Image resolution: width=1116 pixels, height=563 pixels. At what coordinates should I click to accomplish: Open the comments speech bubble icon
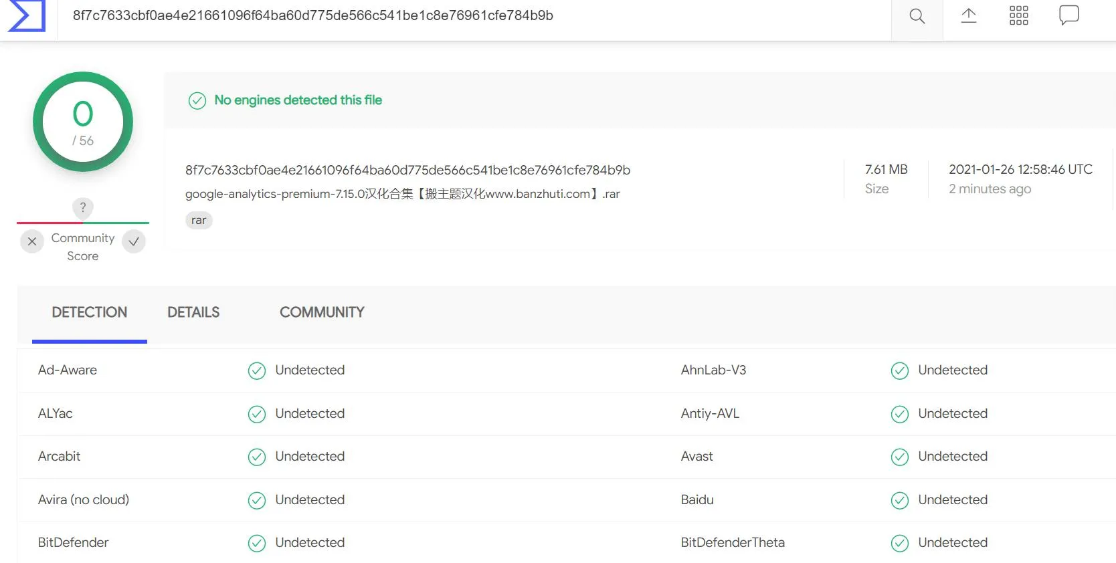(1068, 15)
